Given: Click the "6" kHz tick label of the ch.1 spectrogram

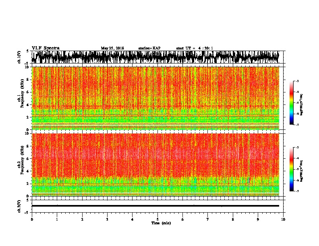Looking at the screenshot, I should 28,92.
